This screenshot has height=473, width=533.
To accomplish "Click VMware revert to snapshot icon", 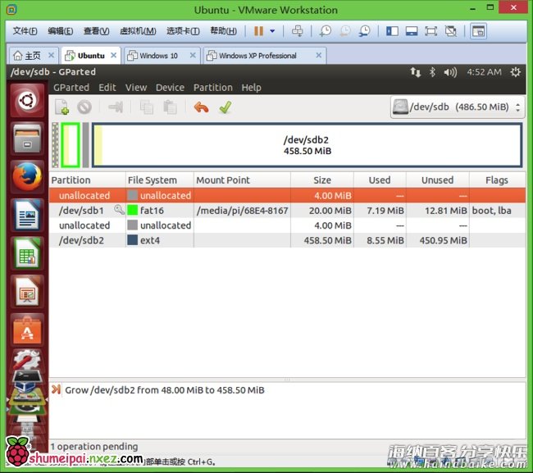I will pyautogui.click(x=345, y=31).
